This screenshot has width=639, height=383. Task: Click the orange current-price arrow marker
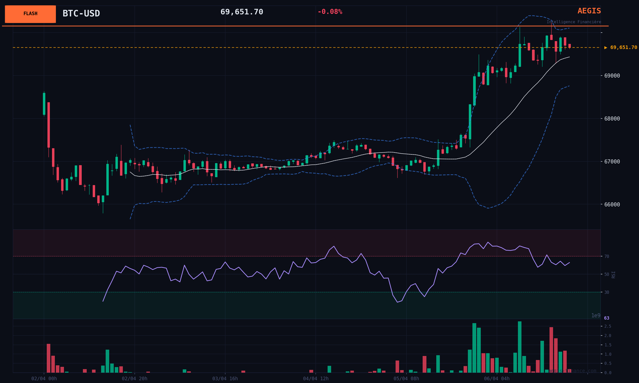pos(606,47)
